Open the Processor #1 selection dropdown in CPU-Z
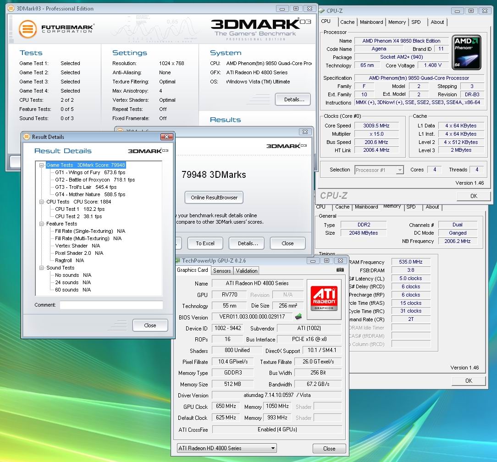 point(400,170)
